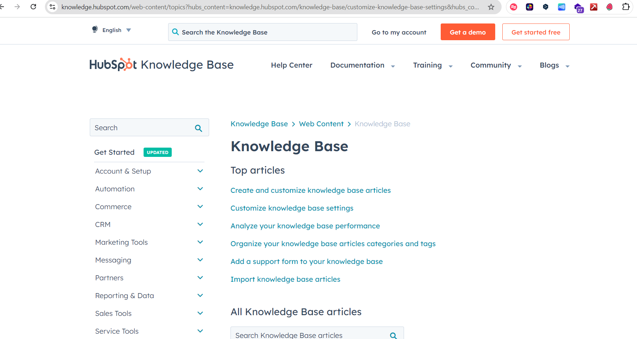
Task: Click the site information icon in the address bar
Action: point(52,6)
